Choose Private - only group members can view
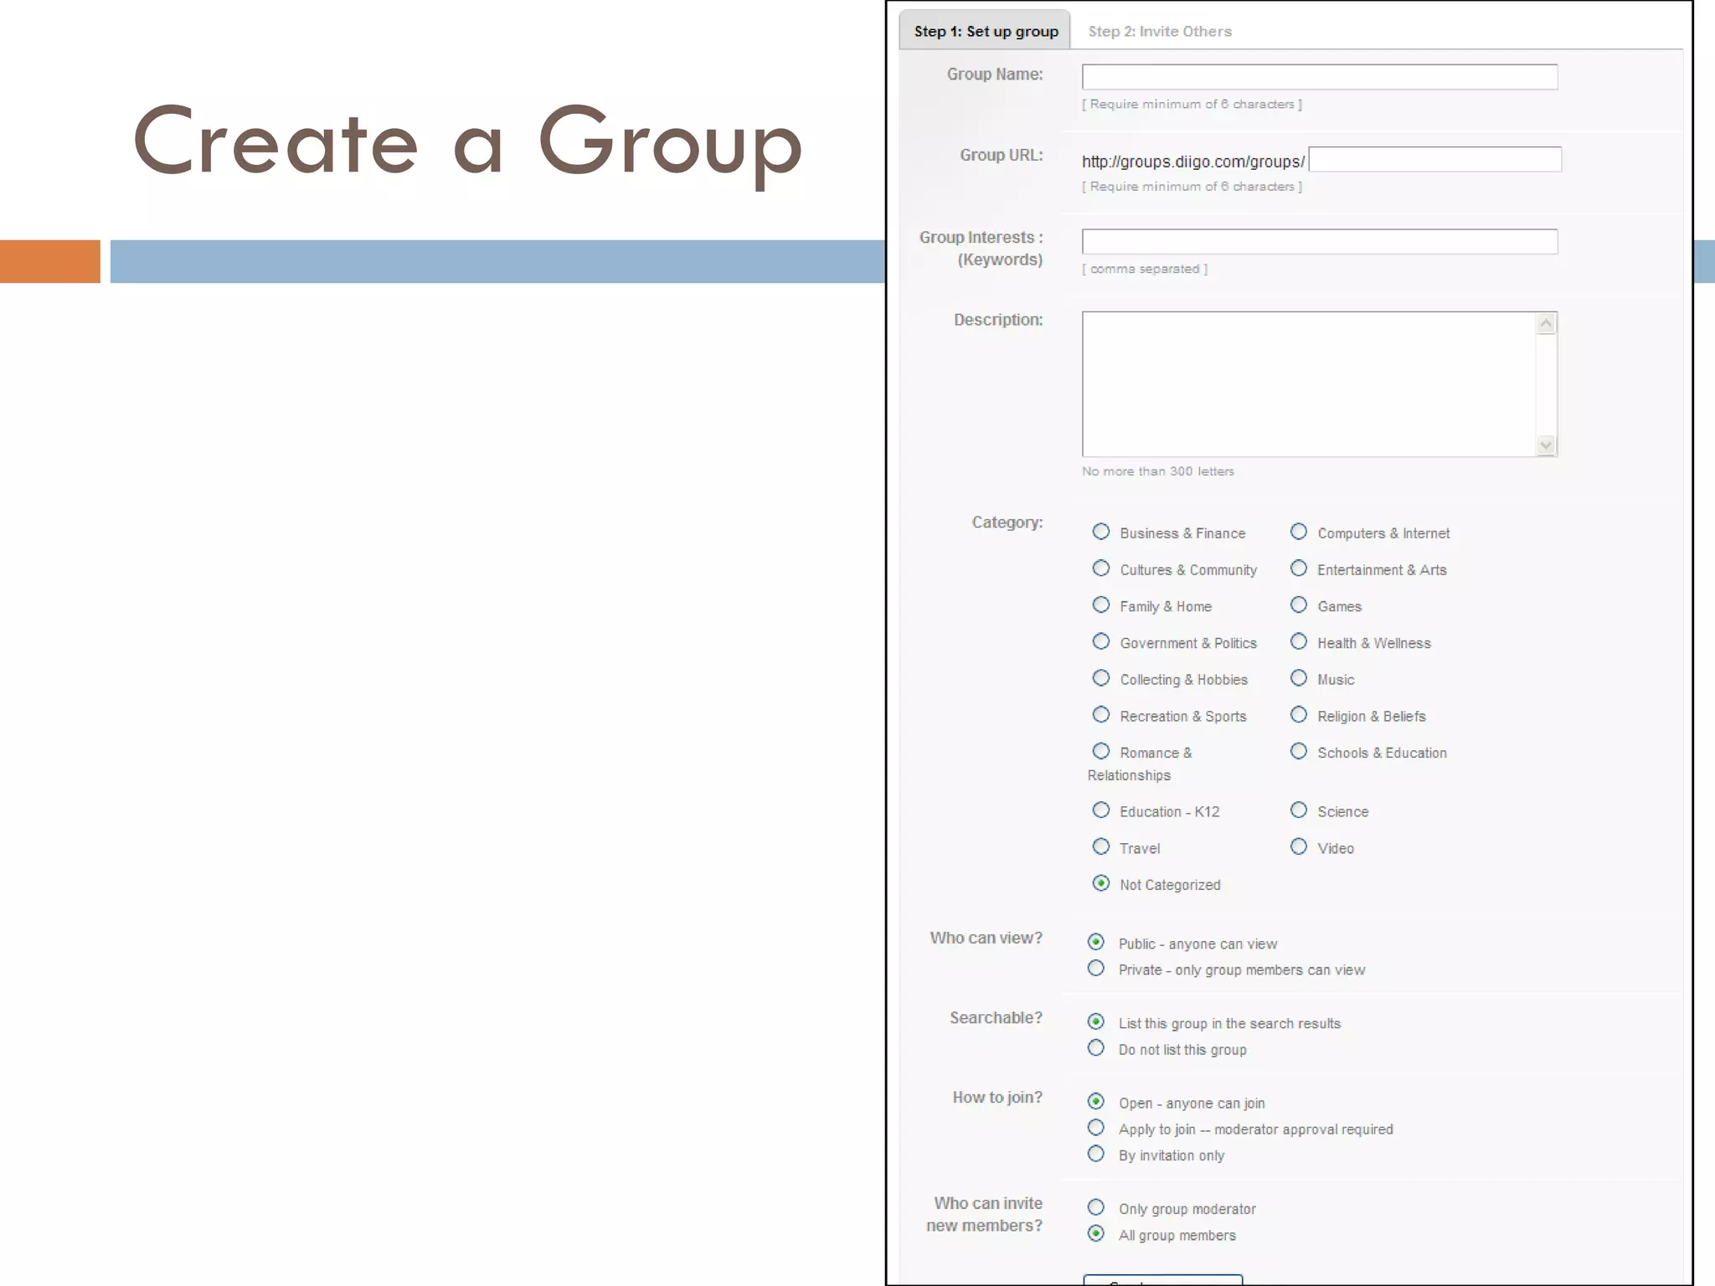 tap(1096, 969)
